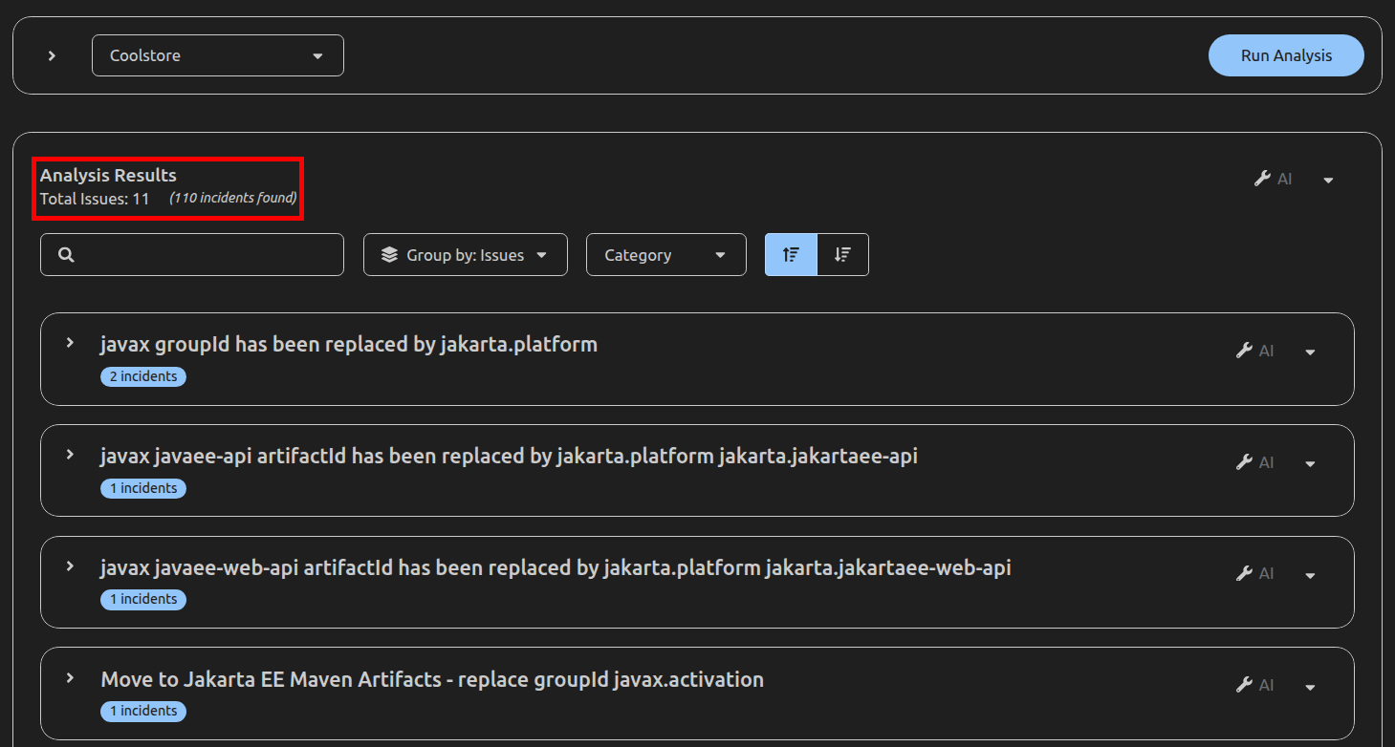The image size is (1395, 747).
Task: Click '(110 incidents found)' text
Action: pyautogui.click(x=233, y=198)
